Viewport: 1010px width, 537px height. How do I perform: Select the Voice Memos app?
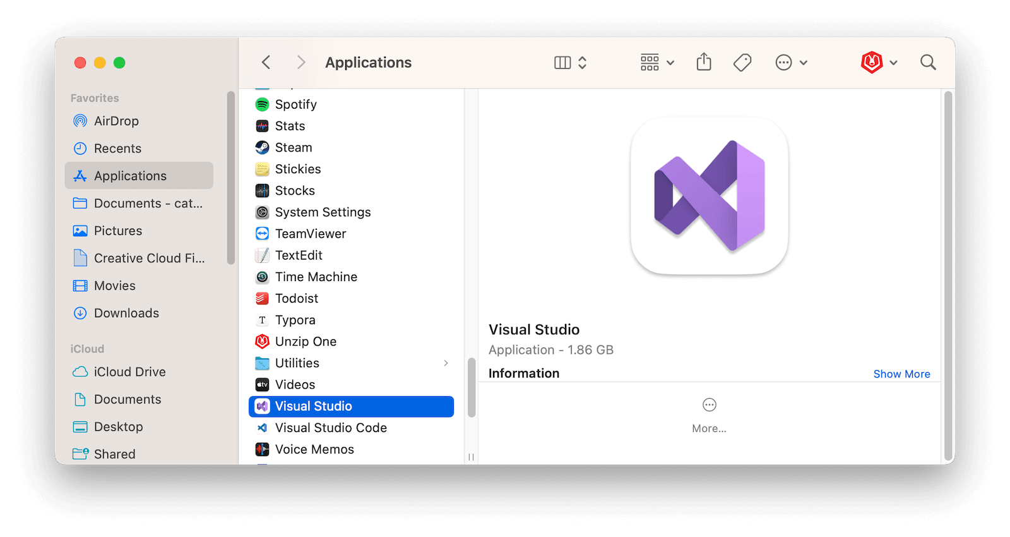pos(351,449)
